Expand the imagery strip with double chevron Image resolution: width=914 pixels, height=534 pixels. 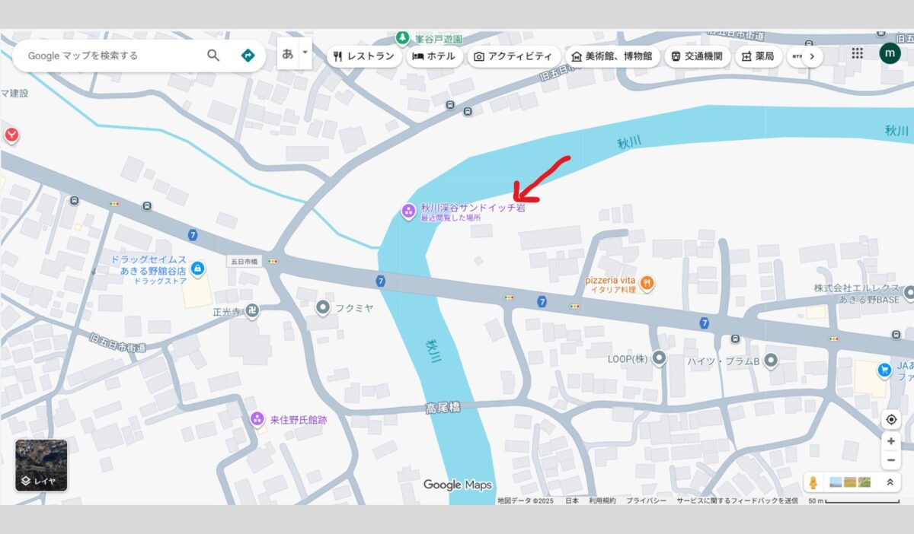point(889,482)
